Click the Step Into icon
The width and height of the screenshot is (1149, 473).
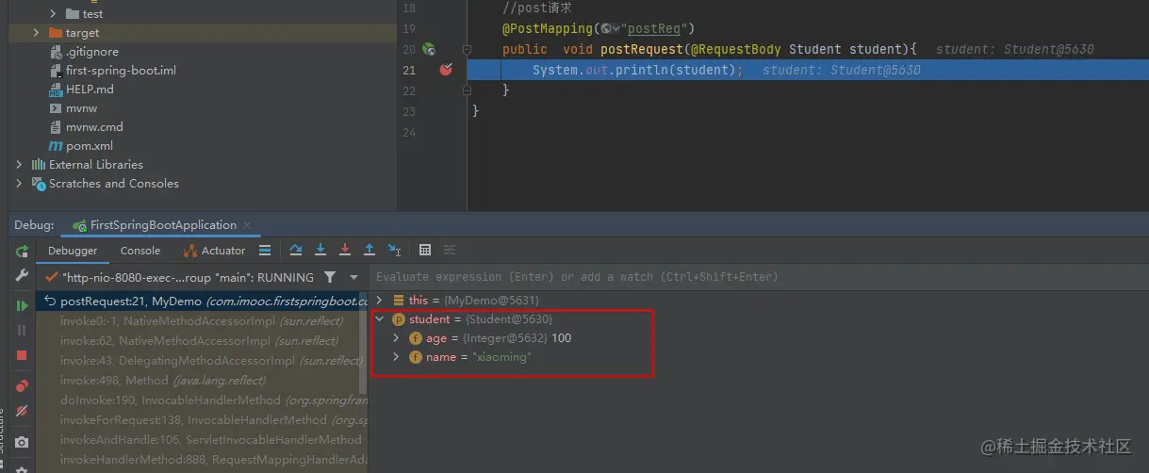[320, 251]
